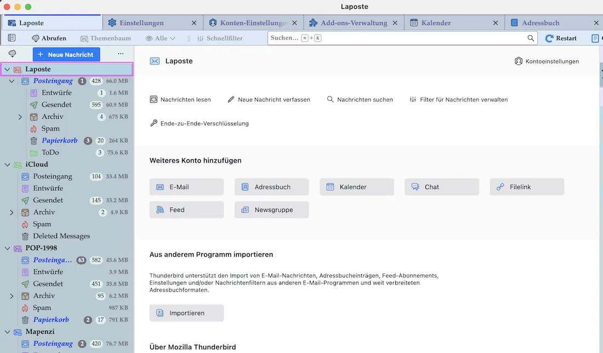Open Filter für Nachrichten verwalten
603x353 pixels.
458,100
